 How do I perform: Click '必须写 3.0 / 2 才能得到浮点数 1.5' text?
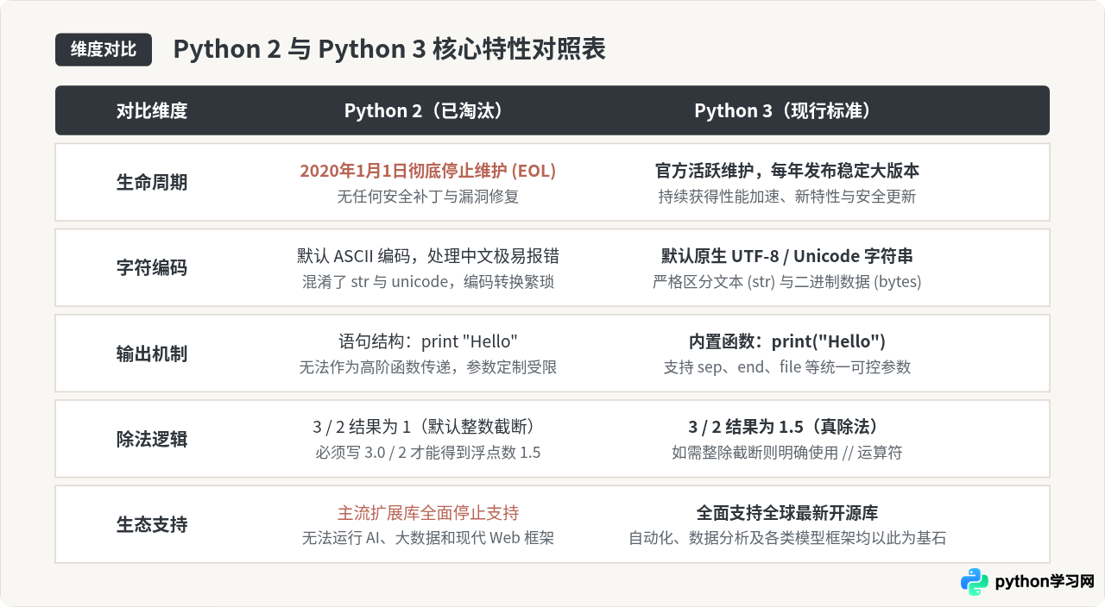tap(427, 453)
